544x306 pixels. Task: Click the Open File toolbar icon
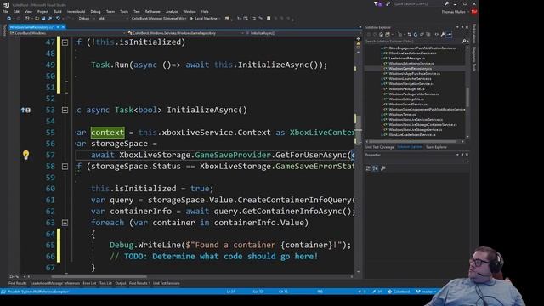(x=37, y=19)
